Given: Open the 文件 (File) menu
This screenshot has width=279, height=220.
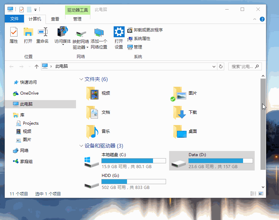Looking at the screenshot, I should 14,19.
